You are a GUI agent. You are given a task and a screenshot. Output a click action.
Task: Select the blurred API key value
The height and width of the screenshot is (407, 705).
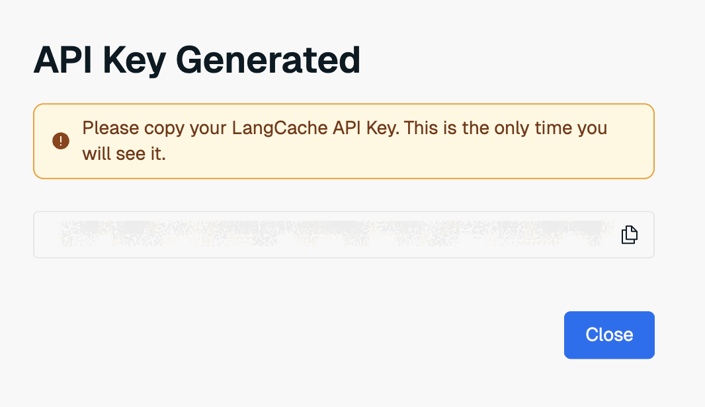(x=331, y=235)
